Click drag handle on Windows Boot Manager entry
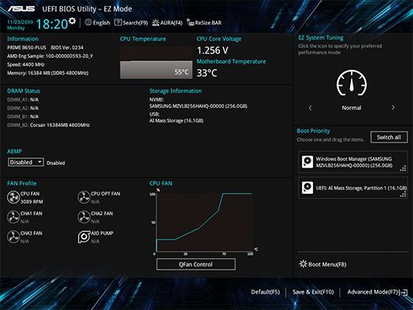Image resolution: width=413 pixels, height=310 pixels. (403, 168)
